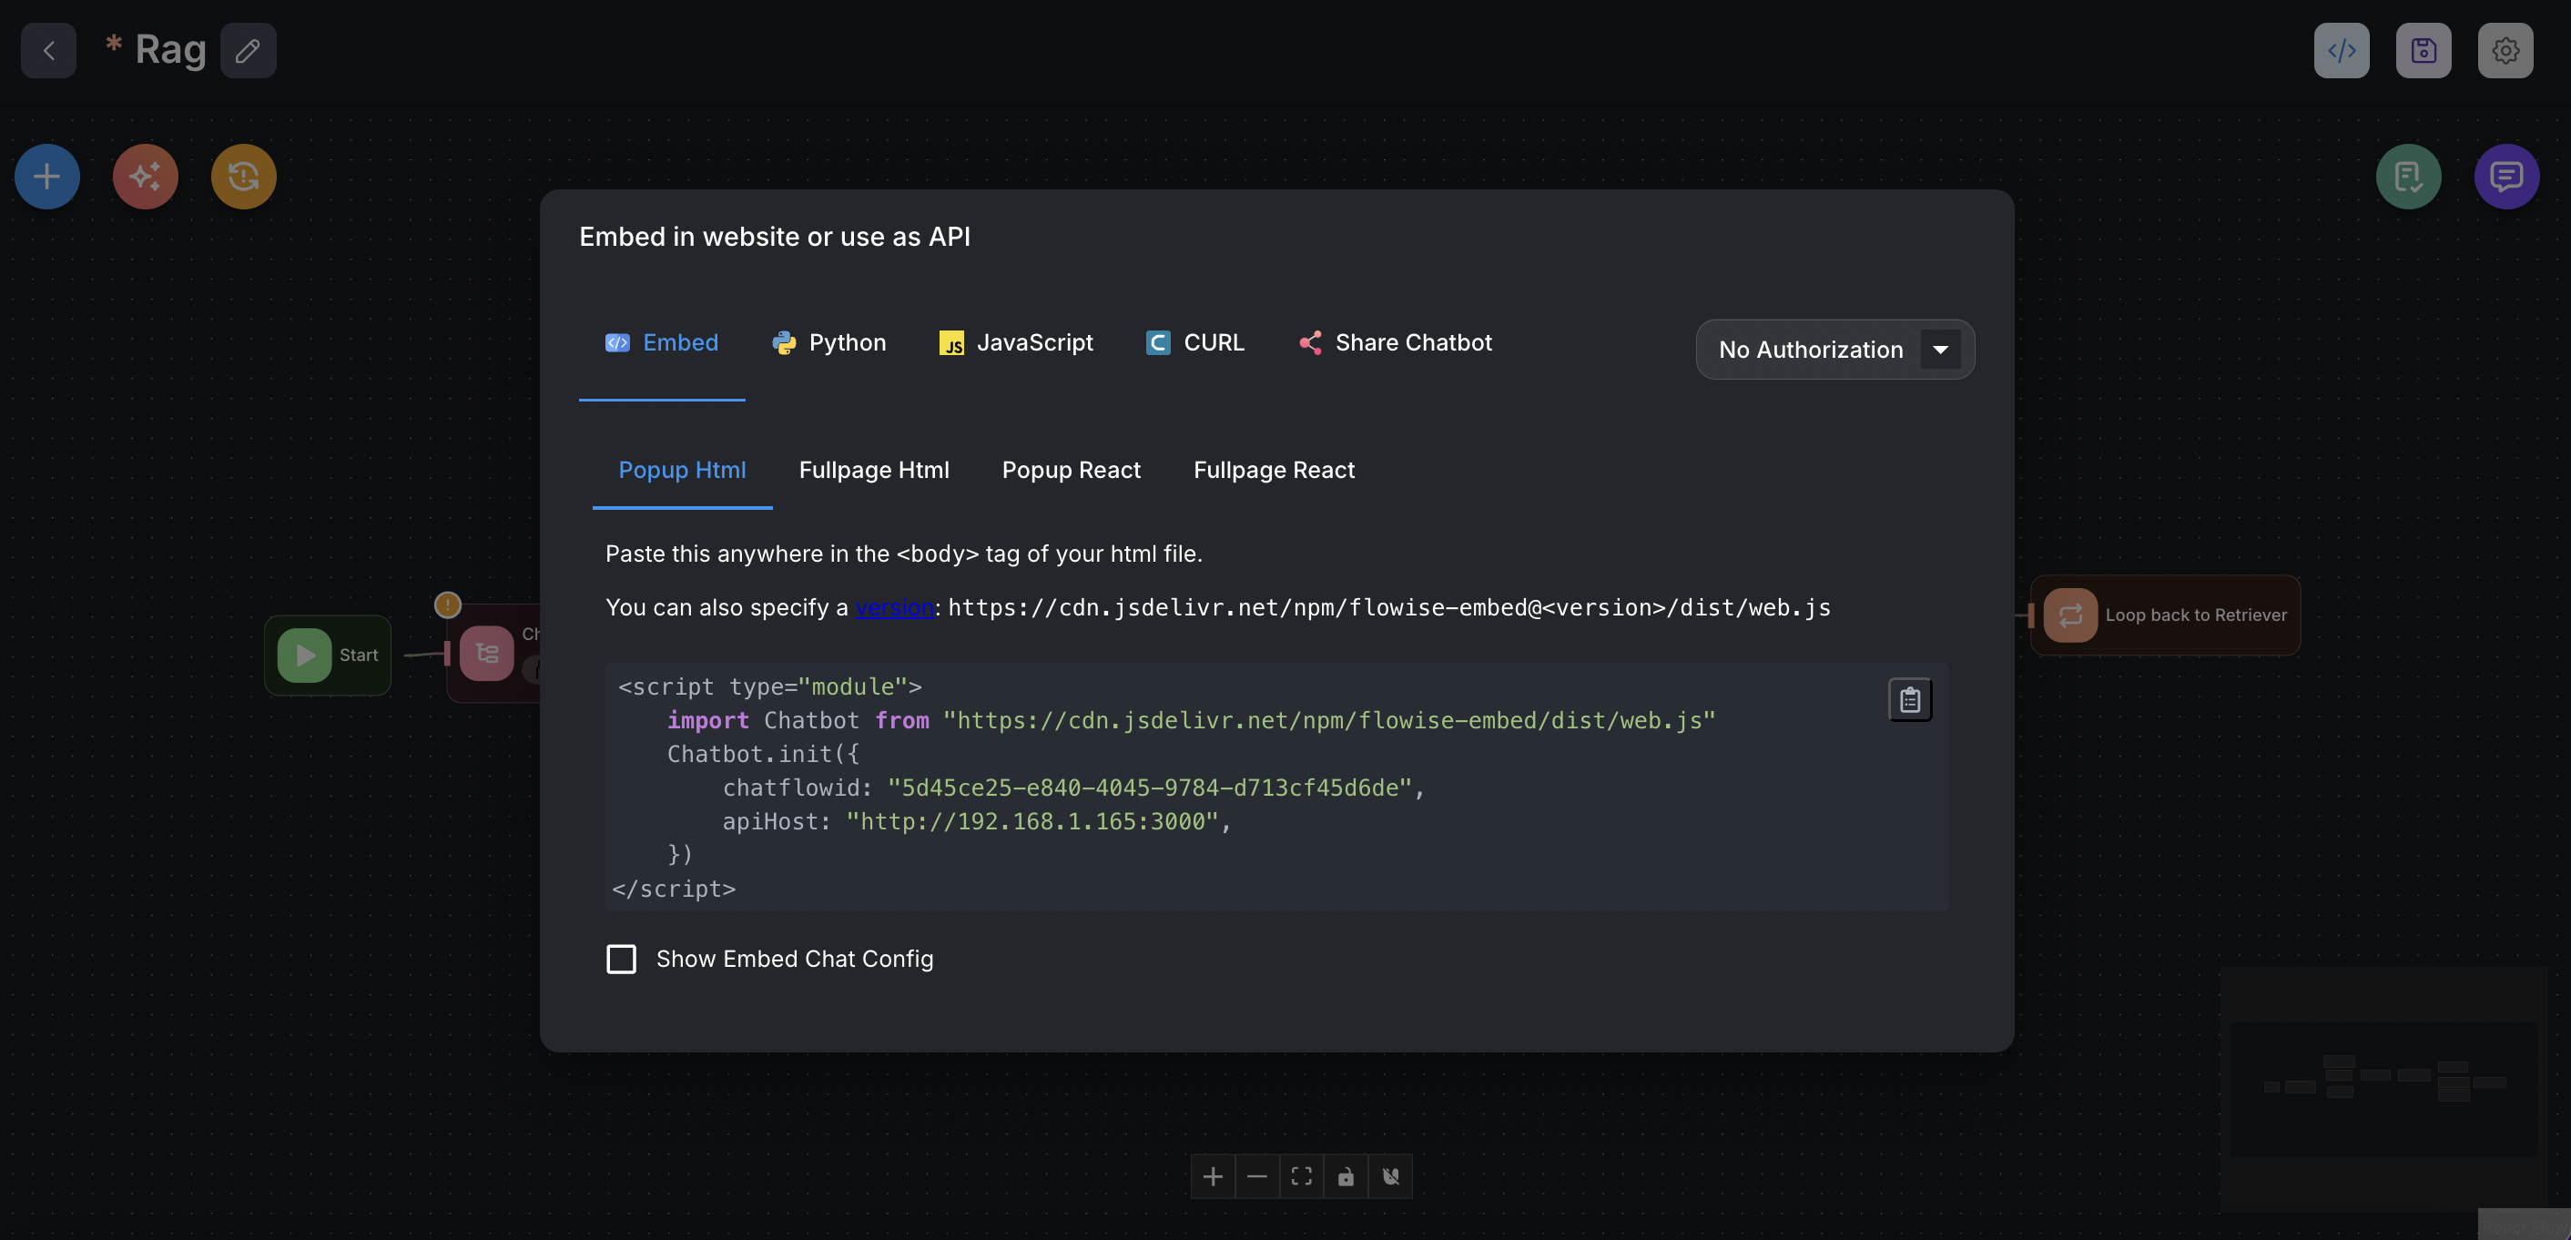Click the minimap in bottom corner

pos(2383,1088)
